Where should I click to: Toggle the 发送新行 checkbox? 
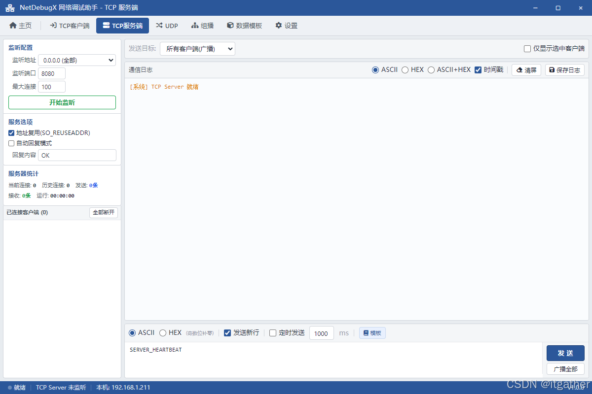click(227, 333)
